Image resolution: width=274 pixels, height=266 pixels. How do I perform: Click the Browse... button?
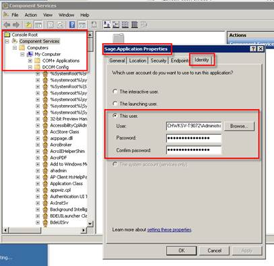[x=239, y=126]
